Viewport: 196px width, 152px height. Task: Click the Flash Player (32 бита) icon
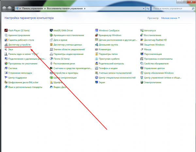pyautogui.click(x=6, y=30)
